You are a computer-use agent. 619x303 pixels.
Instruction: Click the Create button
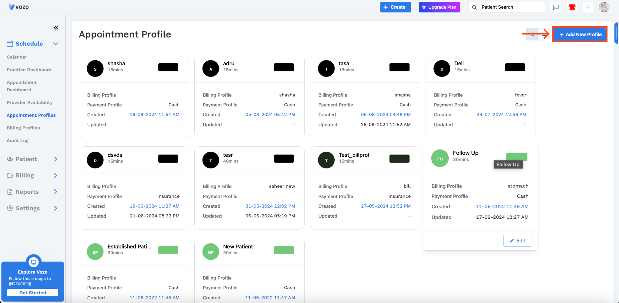(x=395, y=7)
